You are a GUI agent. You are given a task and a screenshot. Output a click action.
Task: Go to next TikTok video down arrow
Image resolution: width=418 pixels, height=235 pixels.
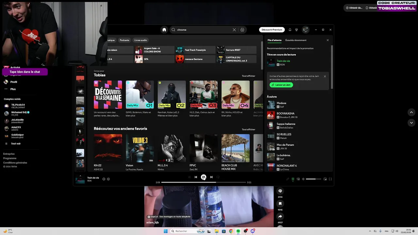(x=411, y=123)
